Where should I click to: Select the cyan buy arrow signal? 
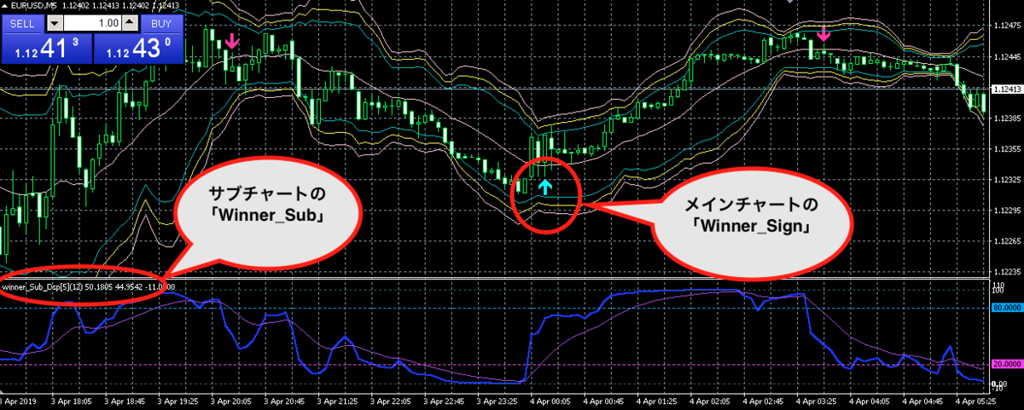(546, 187)
